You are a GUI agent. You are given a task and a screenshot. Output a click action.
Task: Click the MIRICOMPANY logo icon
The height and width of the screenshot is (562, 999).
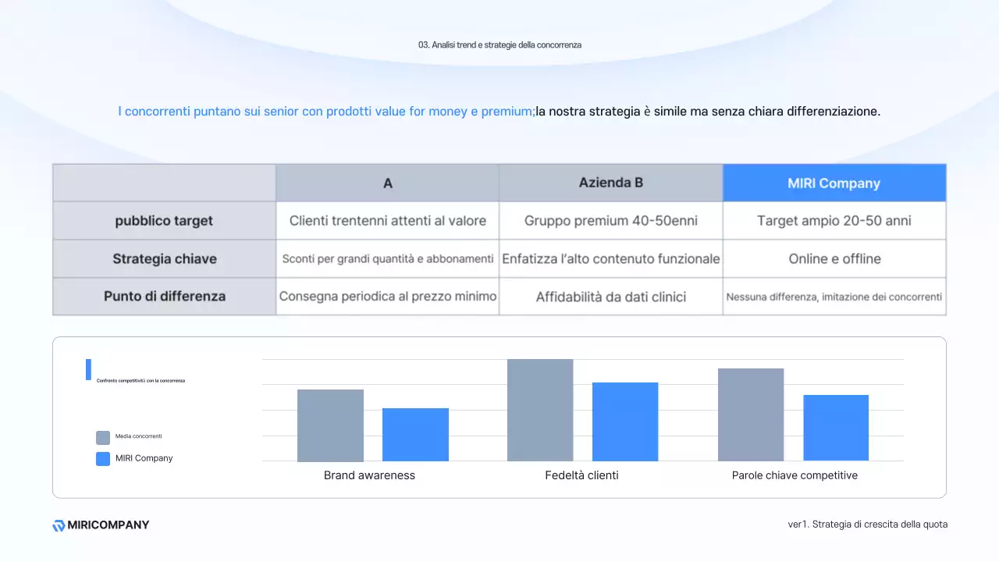(59, 525)
